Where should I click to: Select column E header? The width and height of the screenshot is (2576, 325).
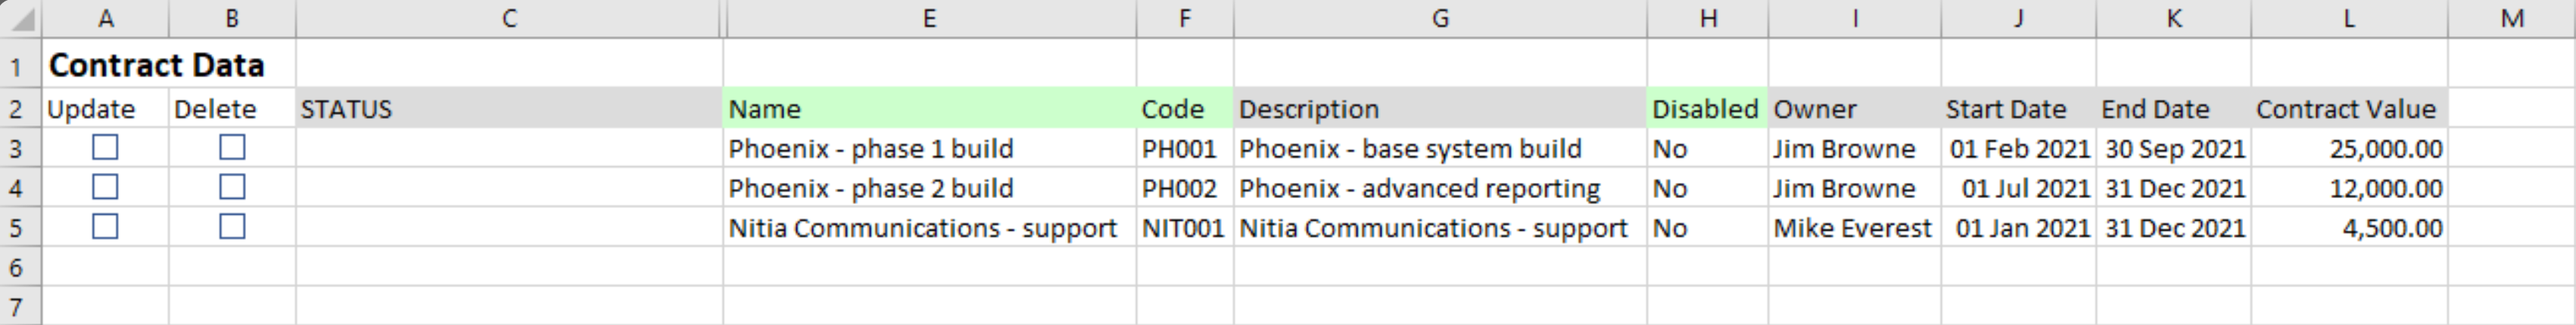(x=929, y=19)
